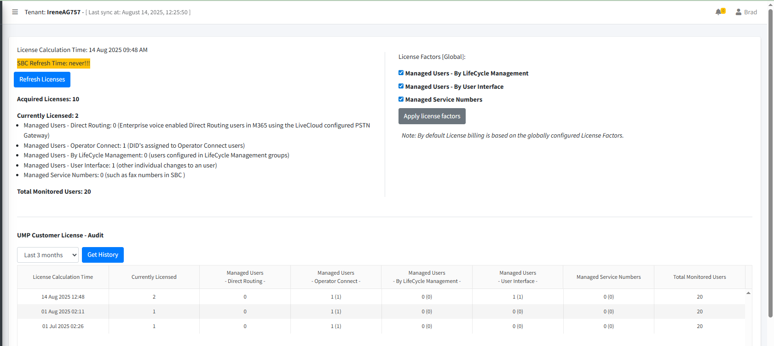
Task: Select the 01 Aug 2025 02:11 audit row
Action: (381, 311)
